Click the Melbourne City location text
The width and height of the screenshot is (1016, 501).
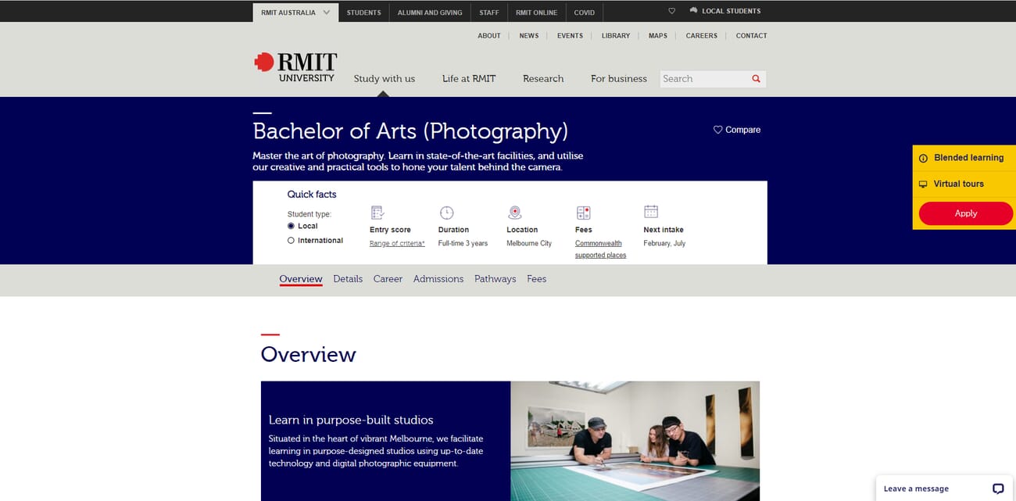529,244
